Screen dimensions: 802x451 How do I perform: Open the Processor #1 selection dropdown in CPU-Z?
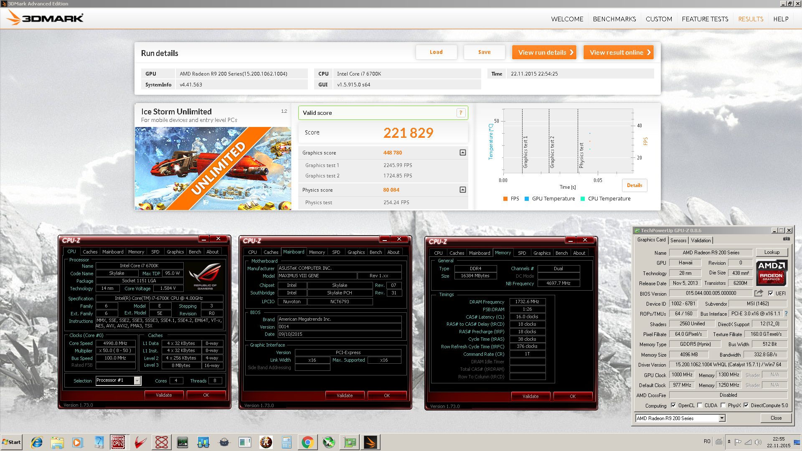click(x=137, y=380)
